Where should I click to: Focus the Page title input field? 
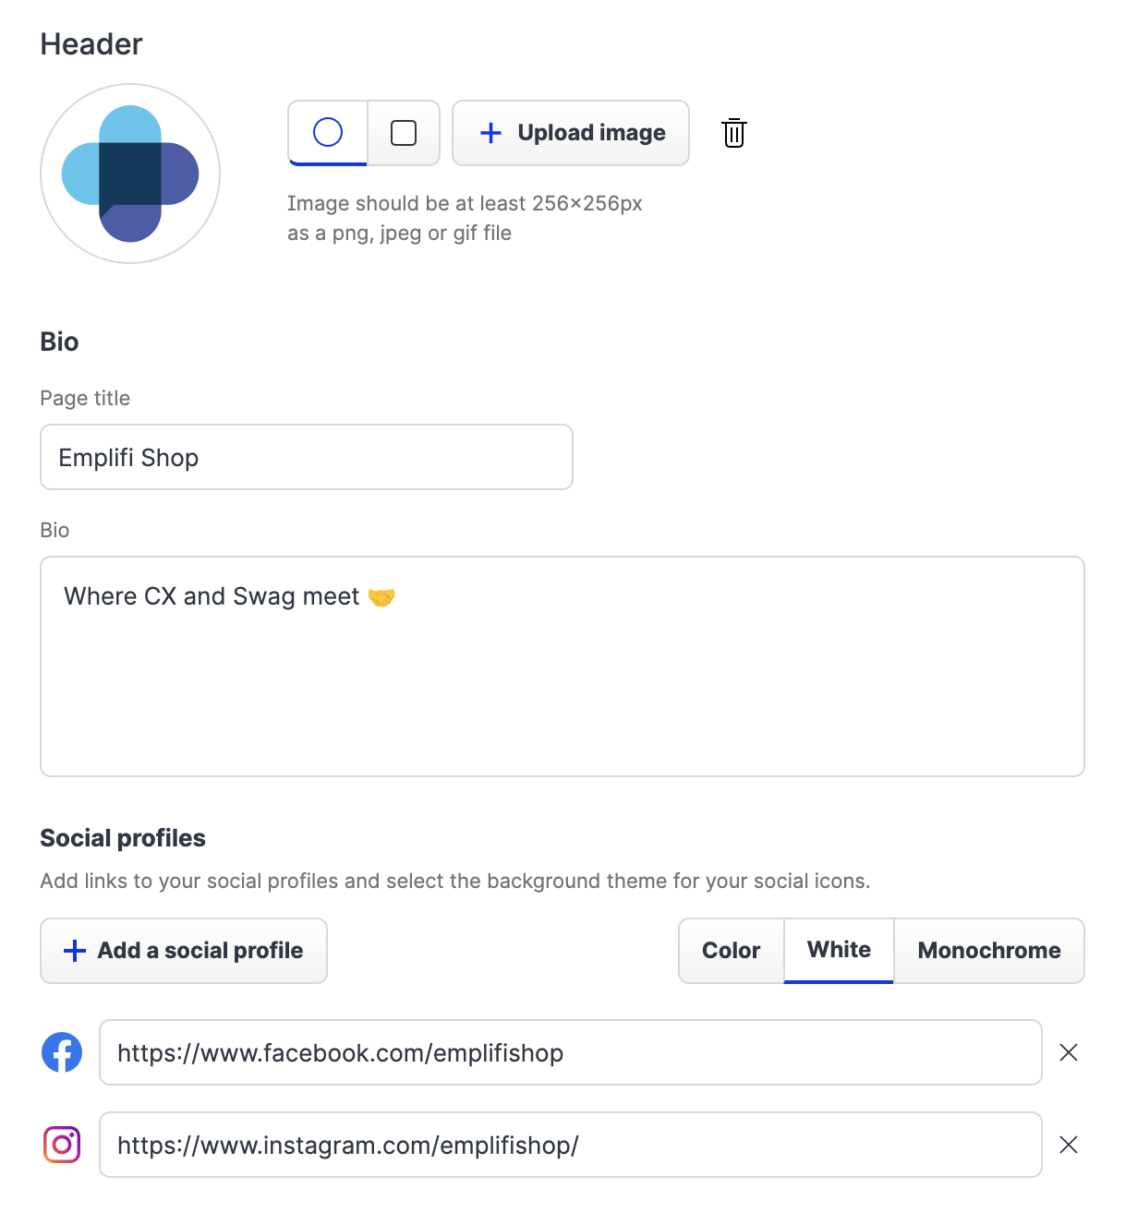point(307,458)
